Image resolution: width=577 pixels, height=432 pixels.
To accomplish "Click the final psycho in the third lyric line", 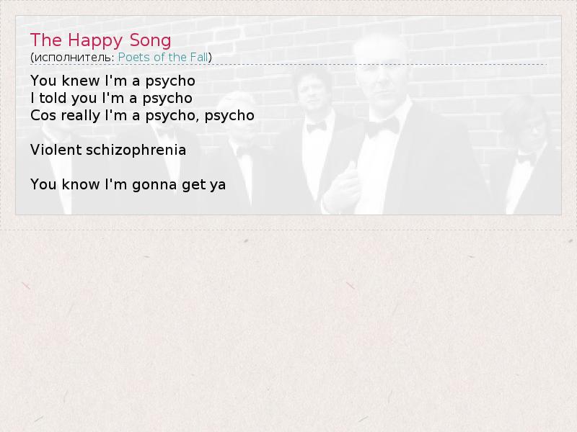I will click(229, 116).
